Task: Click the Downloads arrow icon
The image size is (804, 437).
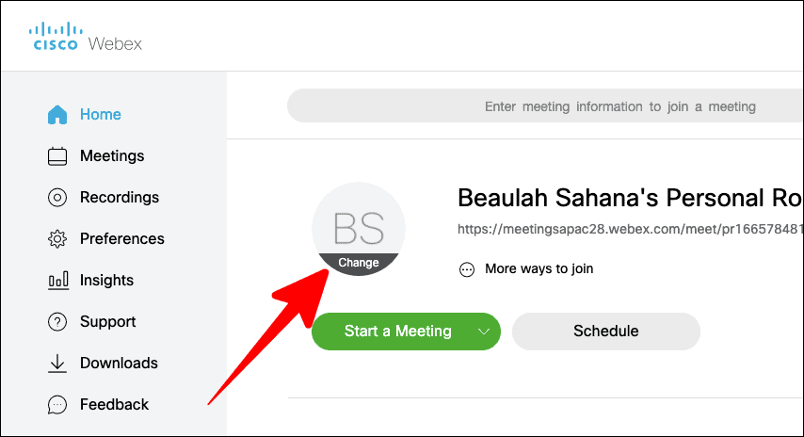Action: (x=57, y=364)
